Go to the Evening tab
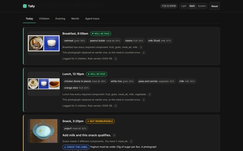Viewport: 243px width, 151px height. tap(60, 19)
